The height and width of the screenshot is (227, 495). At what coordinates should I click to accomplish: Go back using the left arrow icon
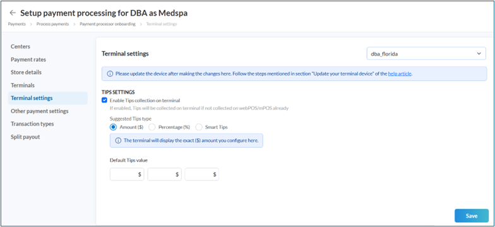point(13,13)
